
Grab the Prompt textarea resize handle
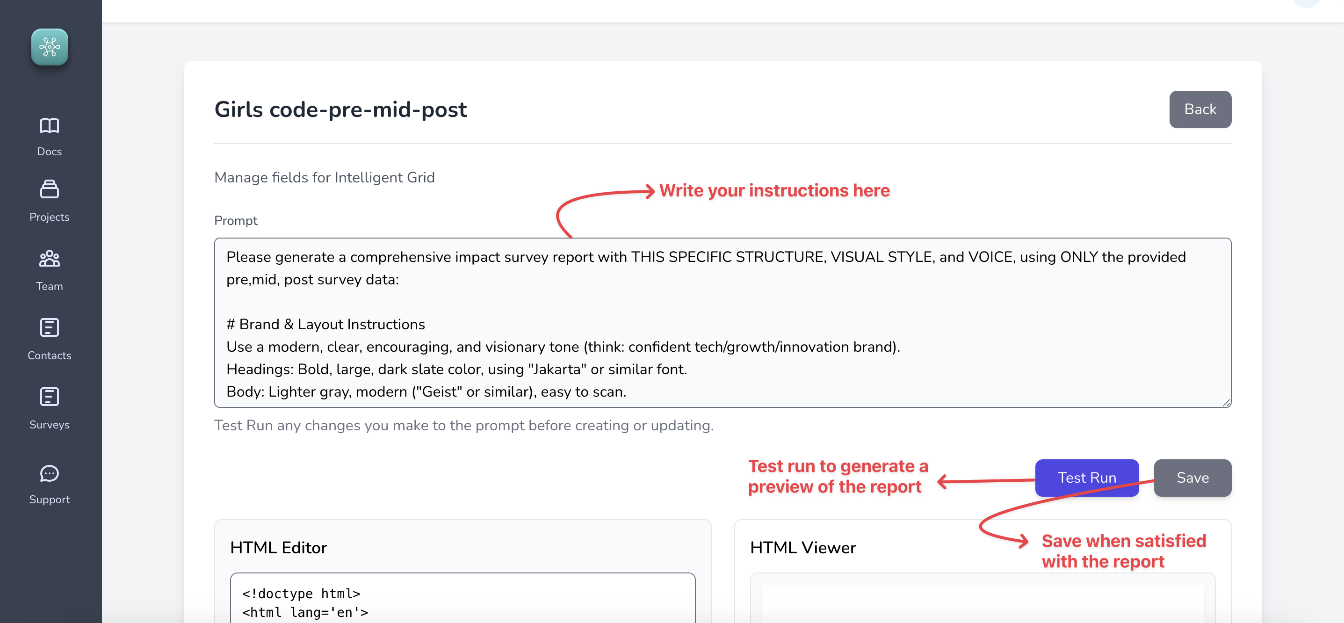coord(1226,402)
